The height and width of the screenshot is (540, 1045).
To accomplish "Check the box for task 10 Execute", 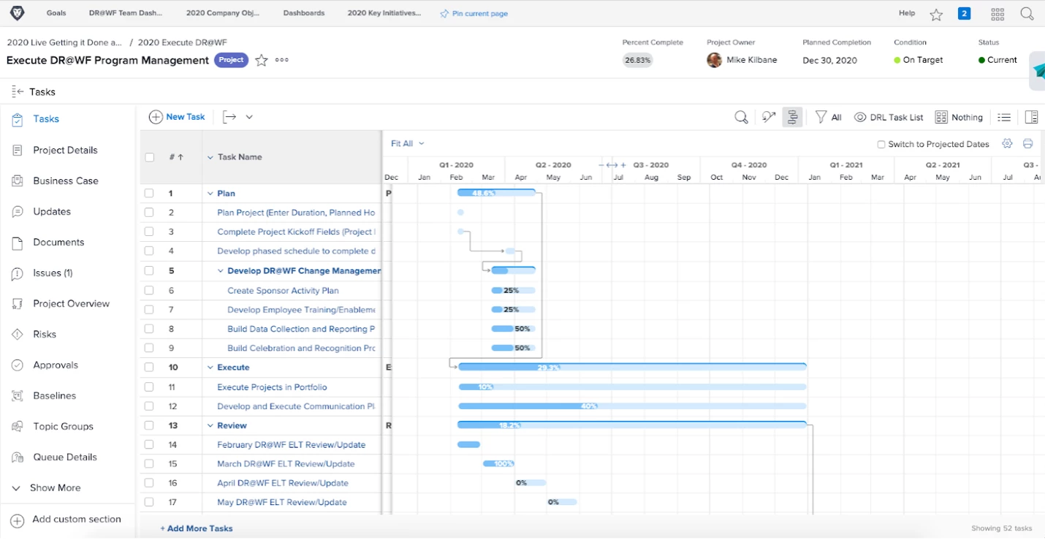I will (x=149, y=368).
